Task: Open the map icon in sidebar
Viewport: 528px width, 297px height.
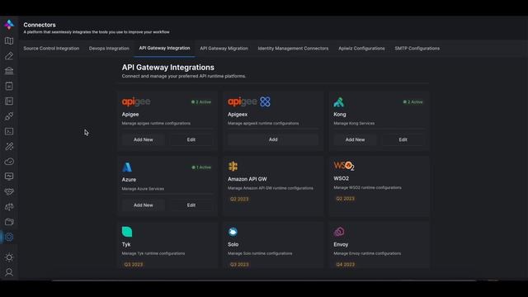Action: tap(9, 40)
